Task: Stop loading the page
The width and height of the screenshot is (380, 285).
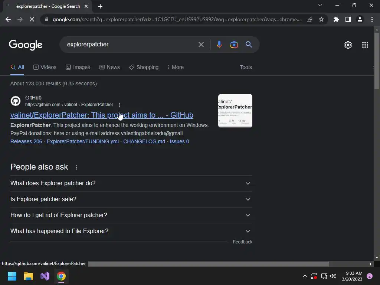Action: [x=32, y=19]
